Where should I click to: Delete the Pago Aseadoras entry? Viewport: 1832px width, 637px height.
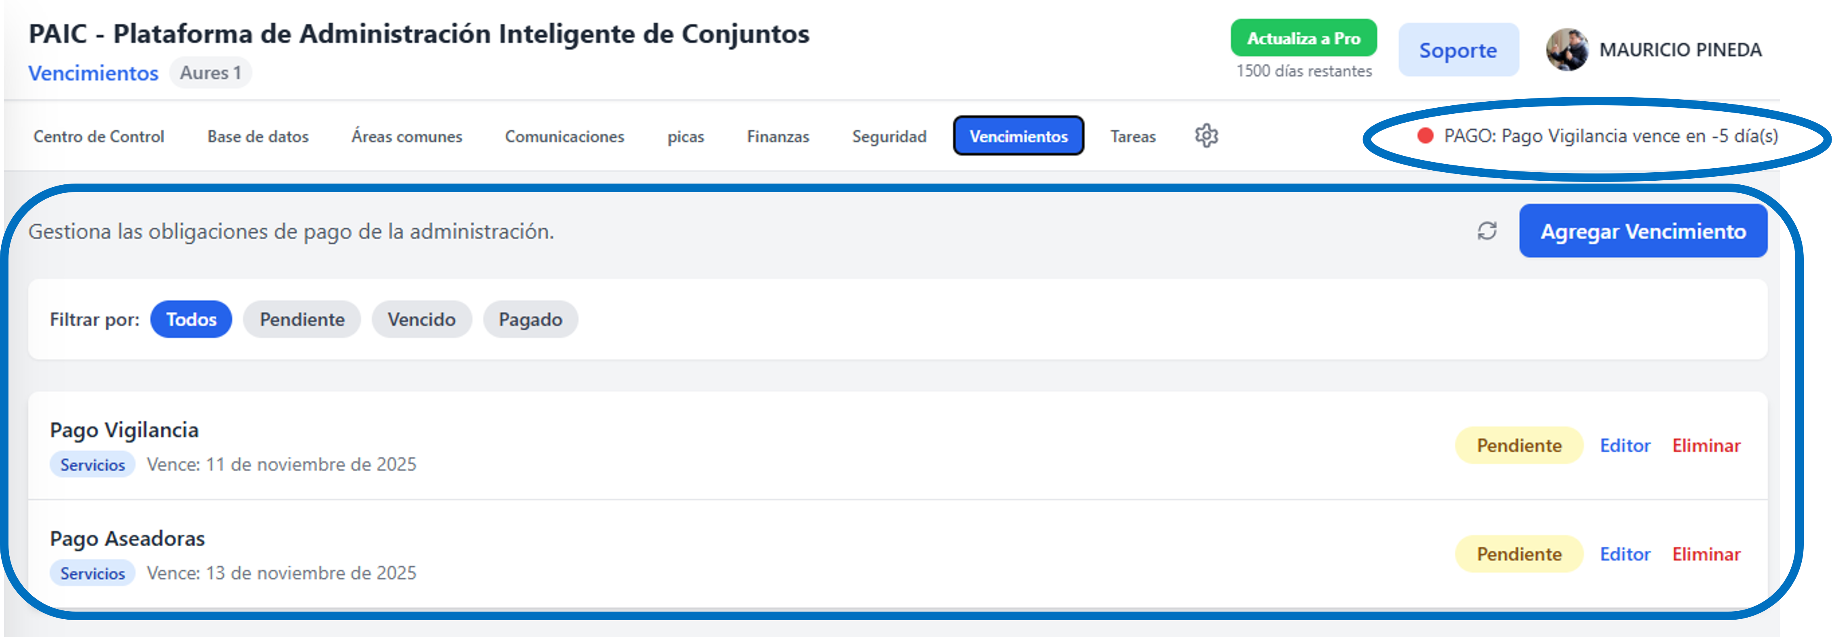pyautogui.click(x=1705, y=554)
